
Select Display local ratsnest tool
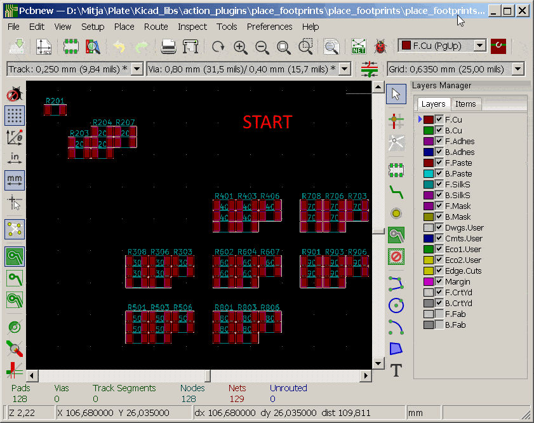(396, 142)
